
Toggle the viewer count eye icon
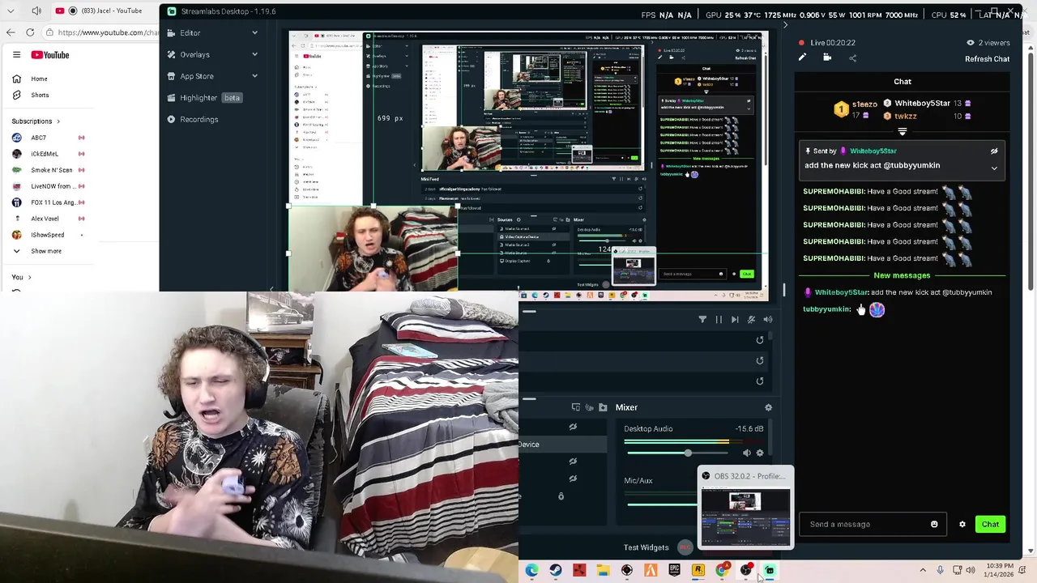970,43
